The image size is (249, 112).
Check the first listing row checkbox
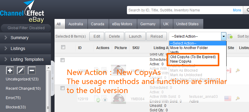(x=63, y=60)
